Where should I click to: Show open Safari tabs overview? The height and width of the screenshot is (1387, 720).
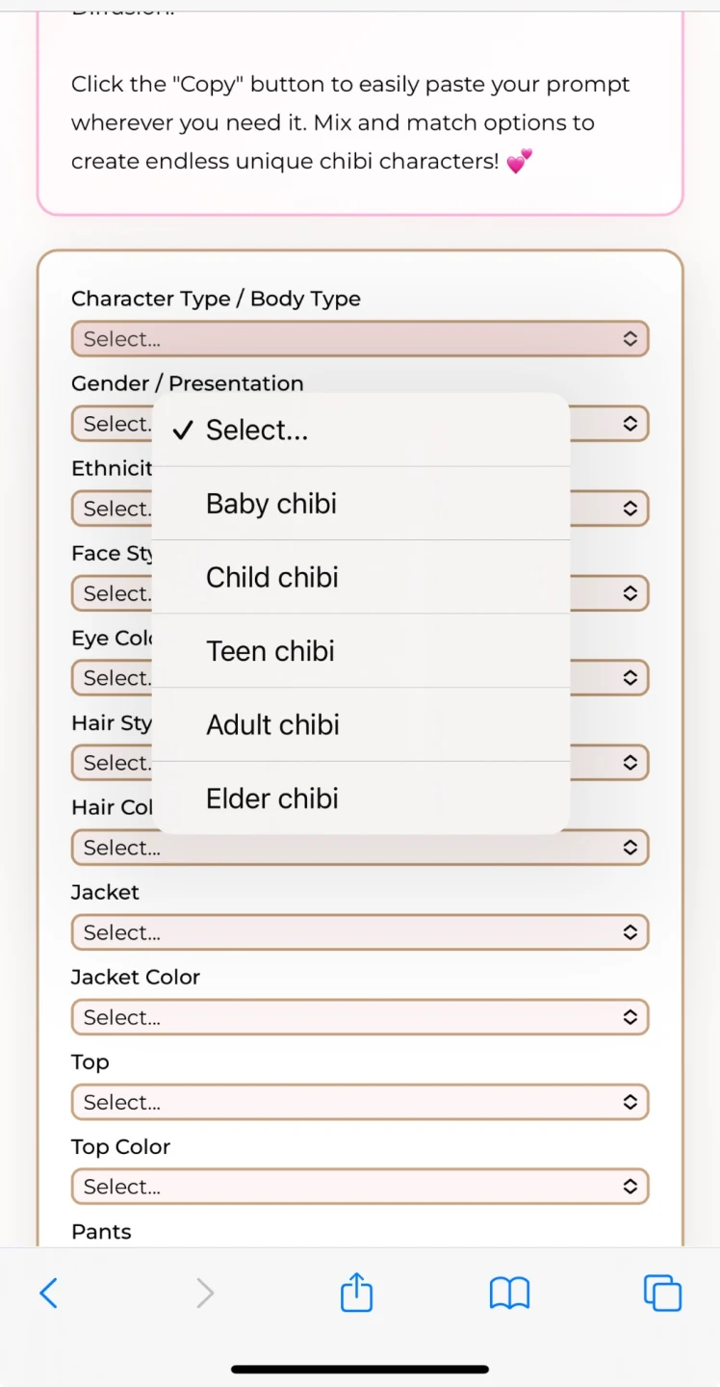[x=662, y=1293]
